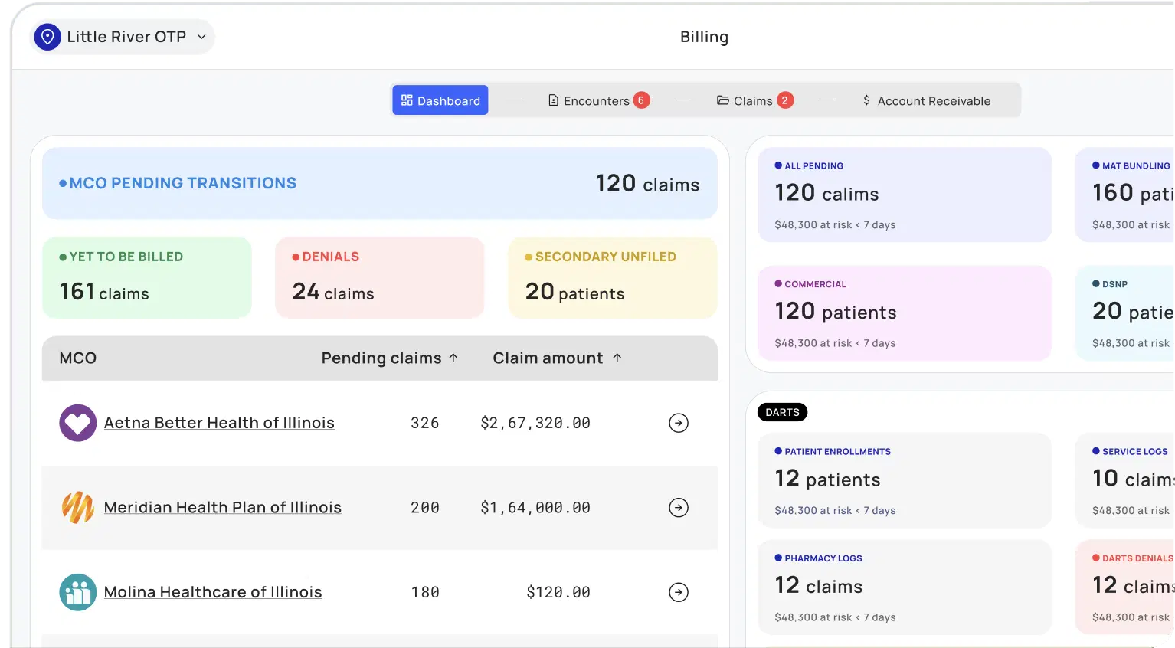Click the Encounters notification badge showing 6

pyautogui.click(x=641, y=100)
